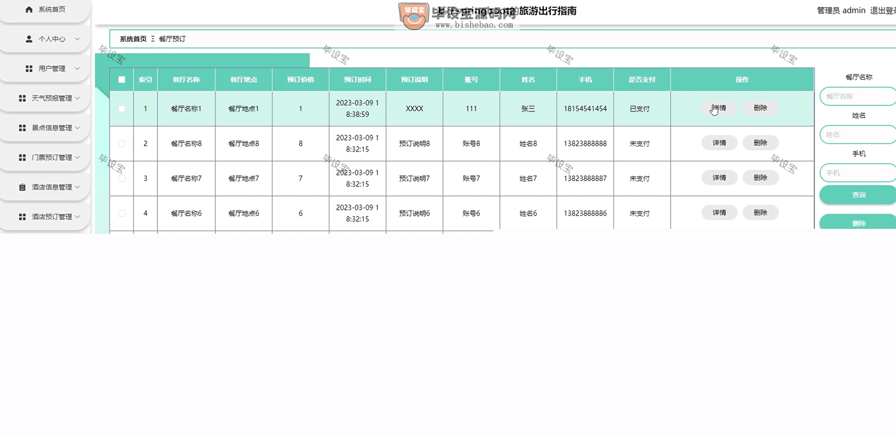The height and width of the screenshot is (437, 896).
Task: Click the grid icon next to 门票预订管理
Action: coord(22,157)
